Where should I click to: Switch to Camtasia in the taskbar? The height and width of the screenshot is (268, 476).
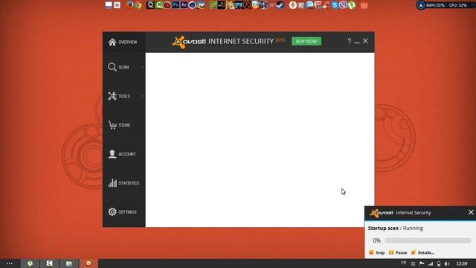click(49, 264)
